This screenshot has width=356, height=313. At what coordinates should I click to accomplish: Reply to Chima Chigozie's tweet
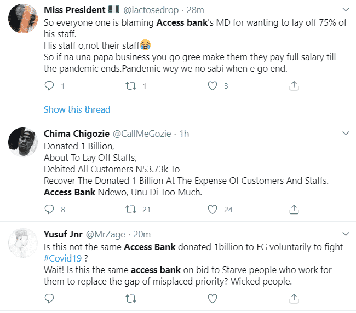(x=49, y=209)
